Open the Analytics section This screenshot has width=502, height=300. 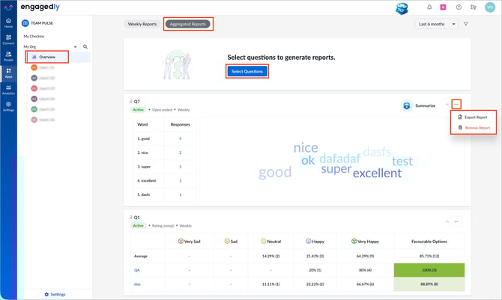[9, 90]
